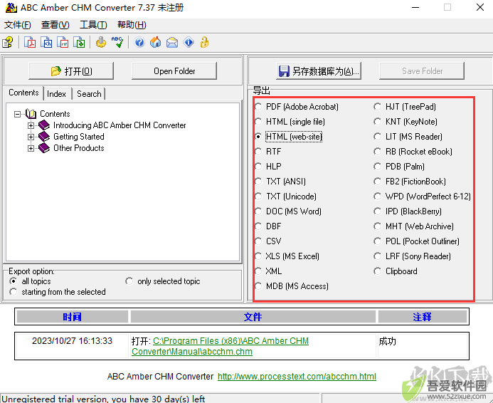Click the export to RTF toolbar icon
This screenshot has height=403, width=493.
coord(63,42)
